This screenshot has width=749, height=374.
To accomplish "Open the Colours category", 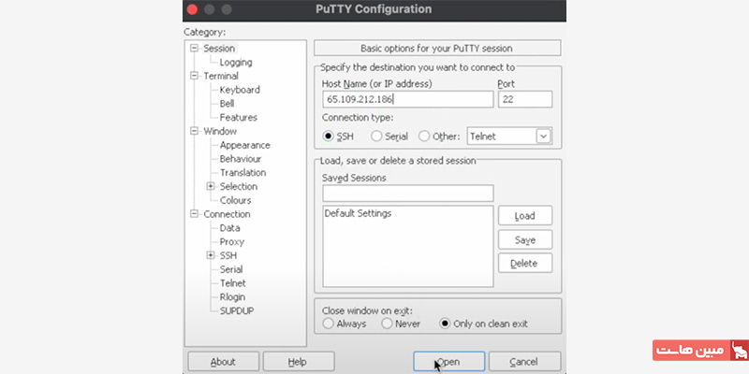I will (236, 200).
